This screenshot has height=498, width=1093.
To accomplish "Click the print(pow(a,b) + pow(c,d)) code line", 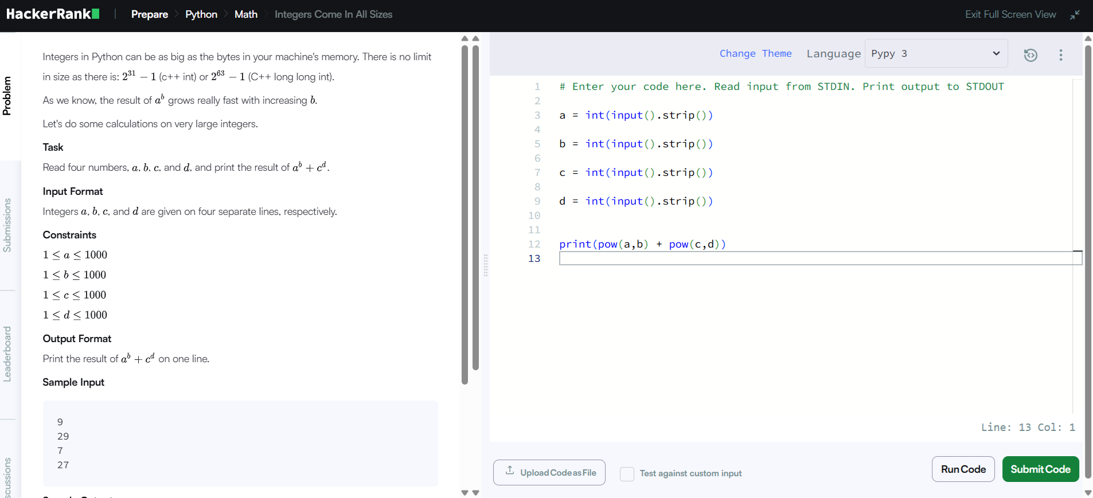I will [x=642, y=244].
